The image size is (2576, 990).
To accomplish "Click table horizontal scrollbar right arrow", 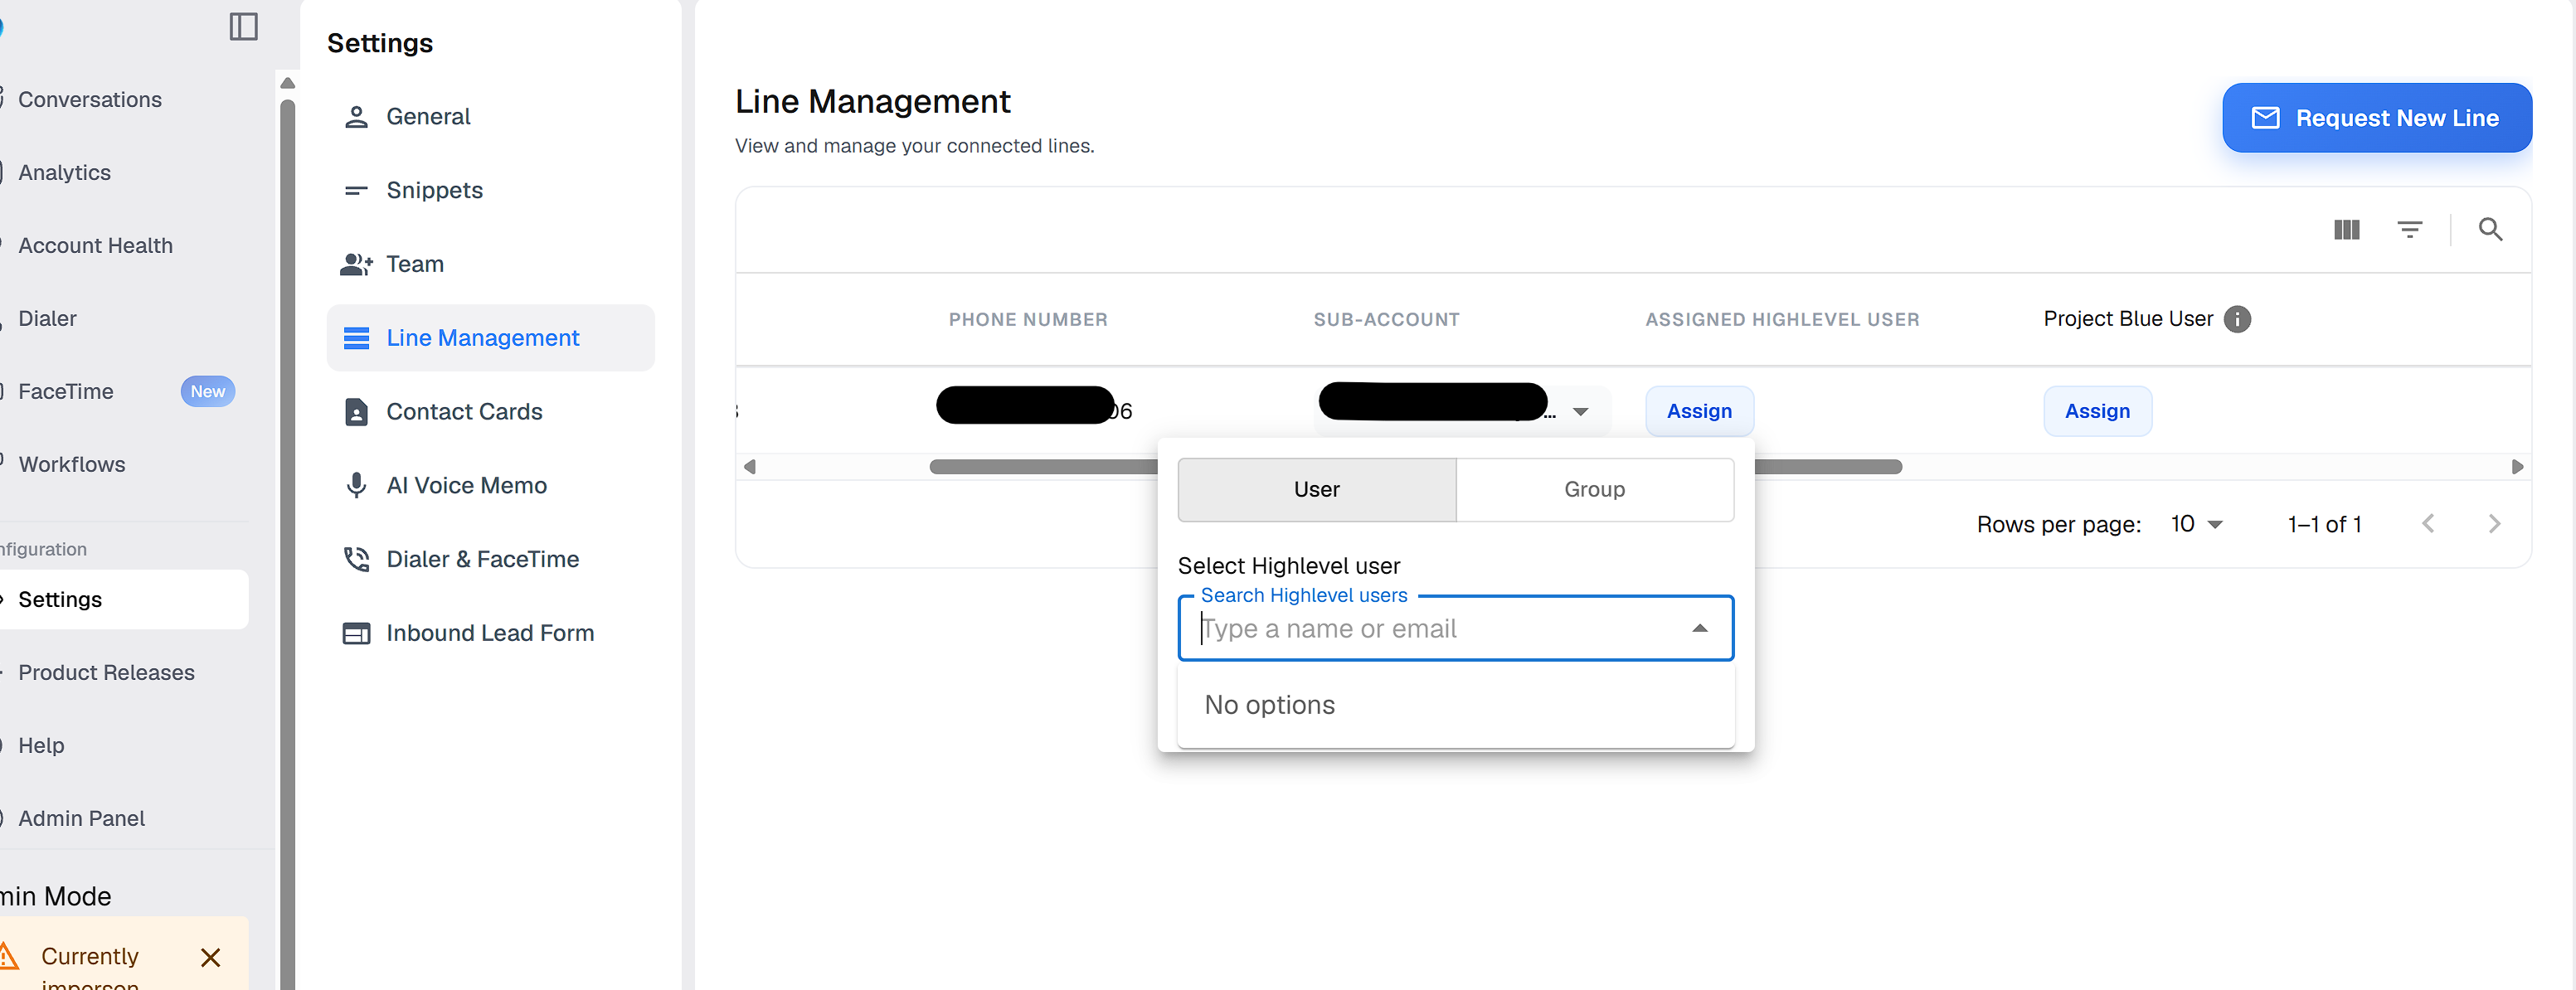I will (2516, 467).
